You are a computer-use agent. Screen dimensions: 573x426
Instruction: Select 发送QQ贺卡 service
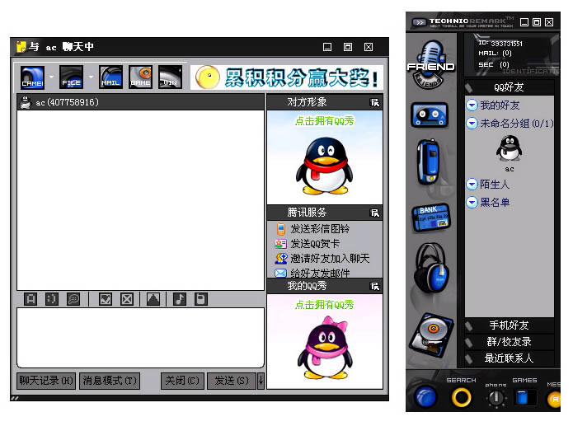[x=308, y=244]
